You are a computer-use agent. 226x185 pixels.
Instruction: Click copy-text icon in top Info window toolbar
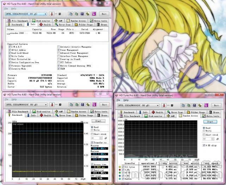click(71, 14)
